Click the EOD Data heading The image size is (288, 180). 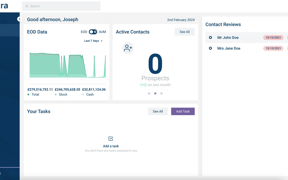37,32
